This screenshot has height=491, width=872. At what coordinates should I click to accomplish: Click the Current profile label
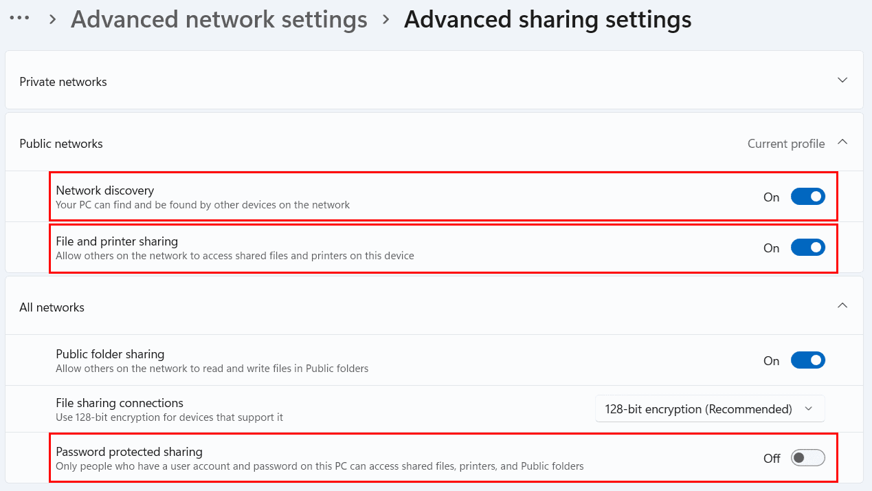[786, 144]
